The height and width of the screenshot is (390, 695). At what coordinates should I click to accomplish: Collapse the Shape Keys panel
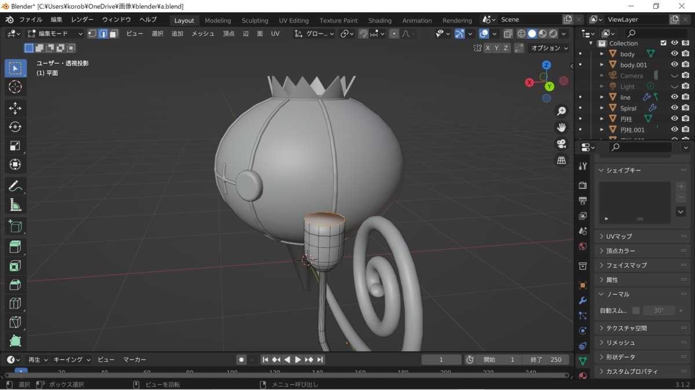(642, 170)
